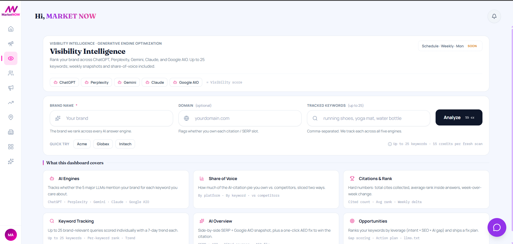Click the "AI Overview" card title
513x244 pixels.
click(x=220, y=221)
